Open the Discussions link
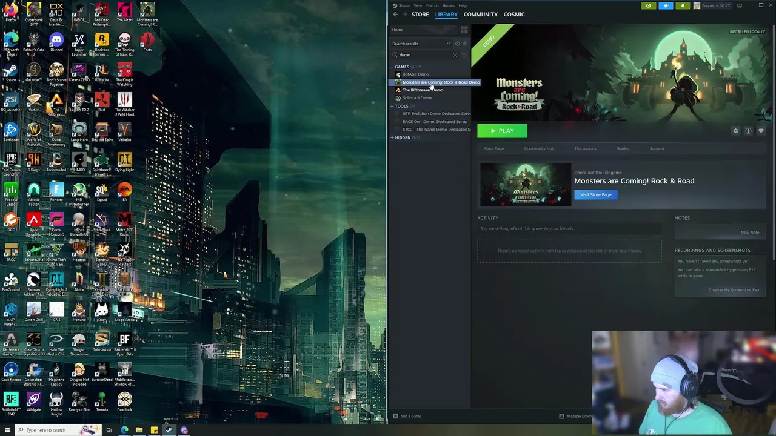The image size is (776, 436). 585,148
